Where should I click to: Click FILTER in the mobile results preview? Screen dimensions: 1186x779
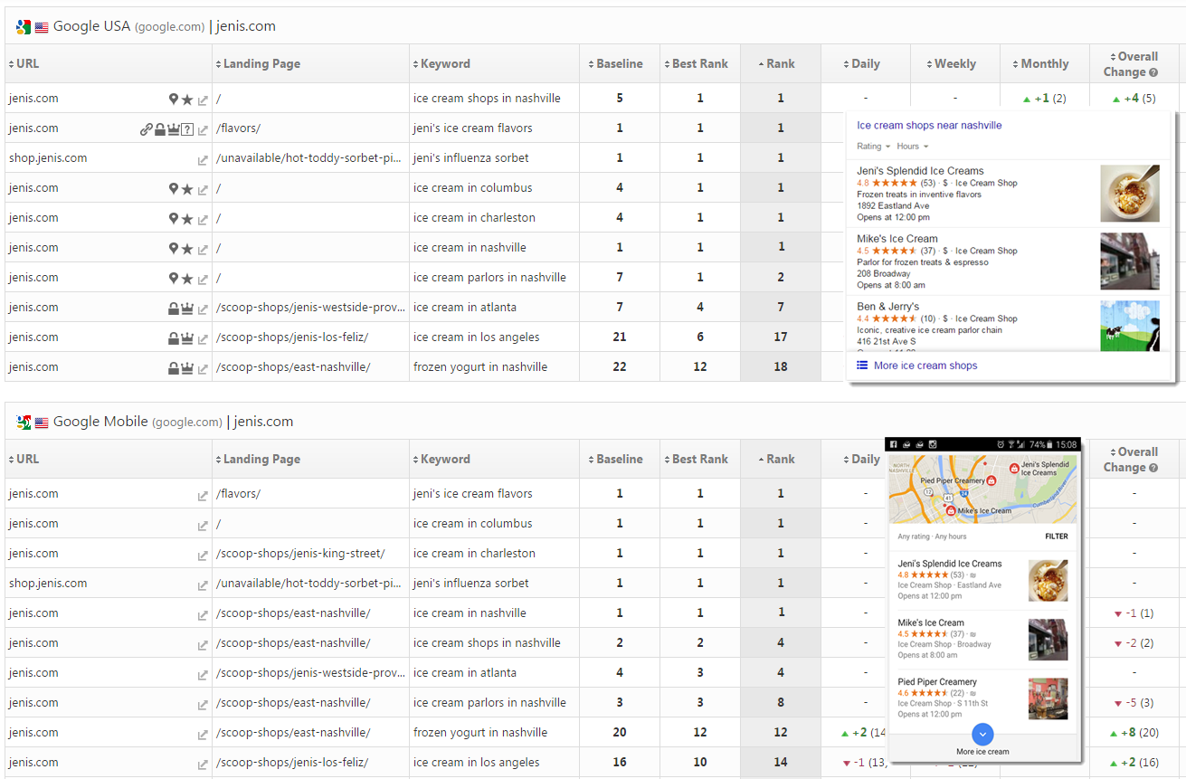coord(1056,537)
